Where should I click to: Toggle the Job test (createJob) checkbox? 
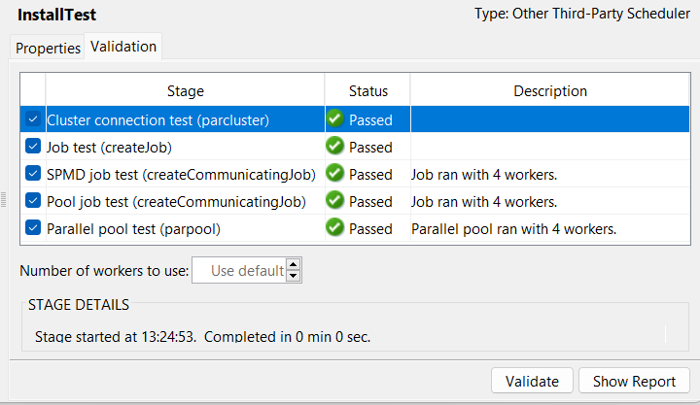coord(33,147)
